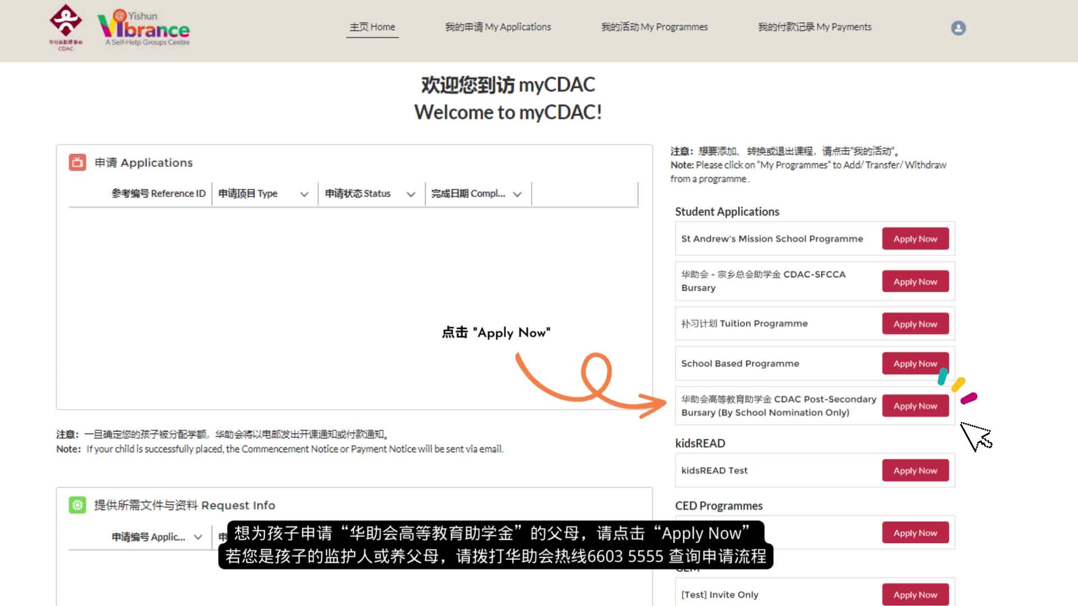The image size is (1078, 606).
Task: Click '[Test] Invite Only' label
Action: (720, 594)
